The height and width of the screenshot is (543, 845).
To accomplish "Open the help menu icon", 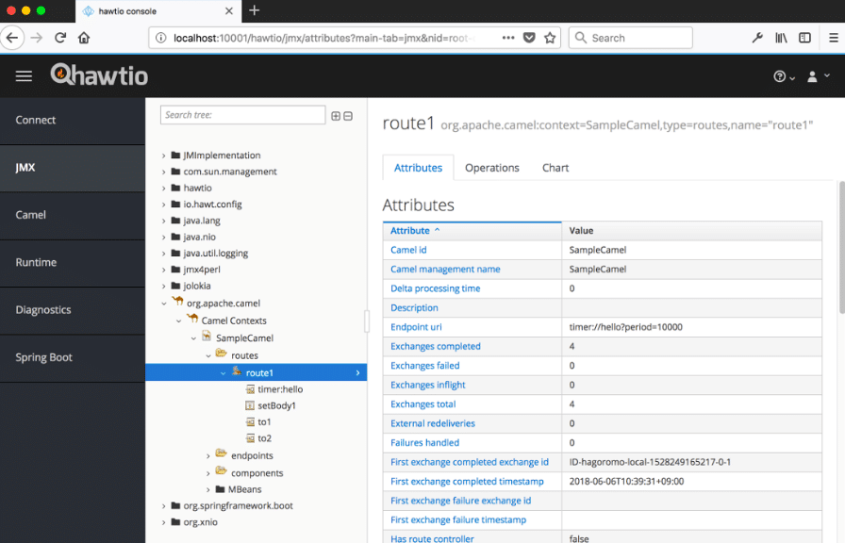I will point(784,76).
